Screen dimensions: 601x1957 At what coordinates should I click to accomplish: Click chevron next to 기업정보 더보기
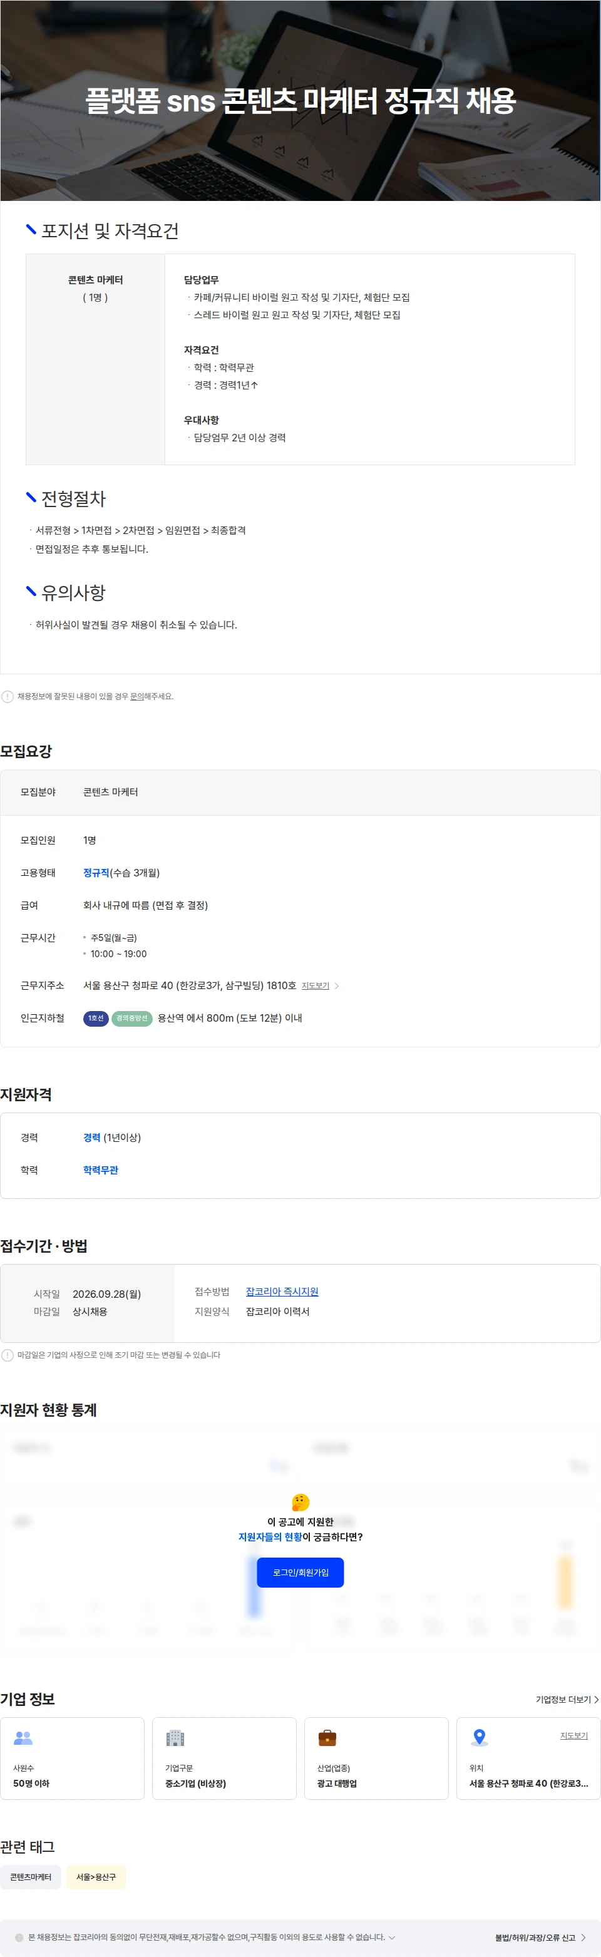coord(597,1700)
